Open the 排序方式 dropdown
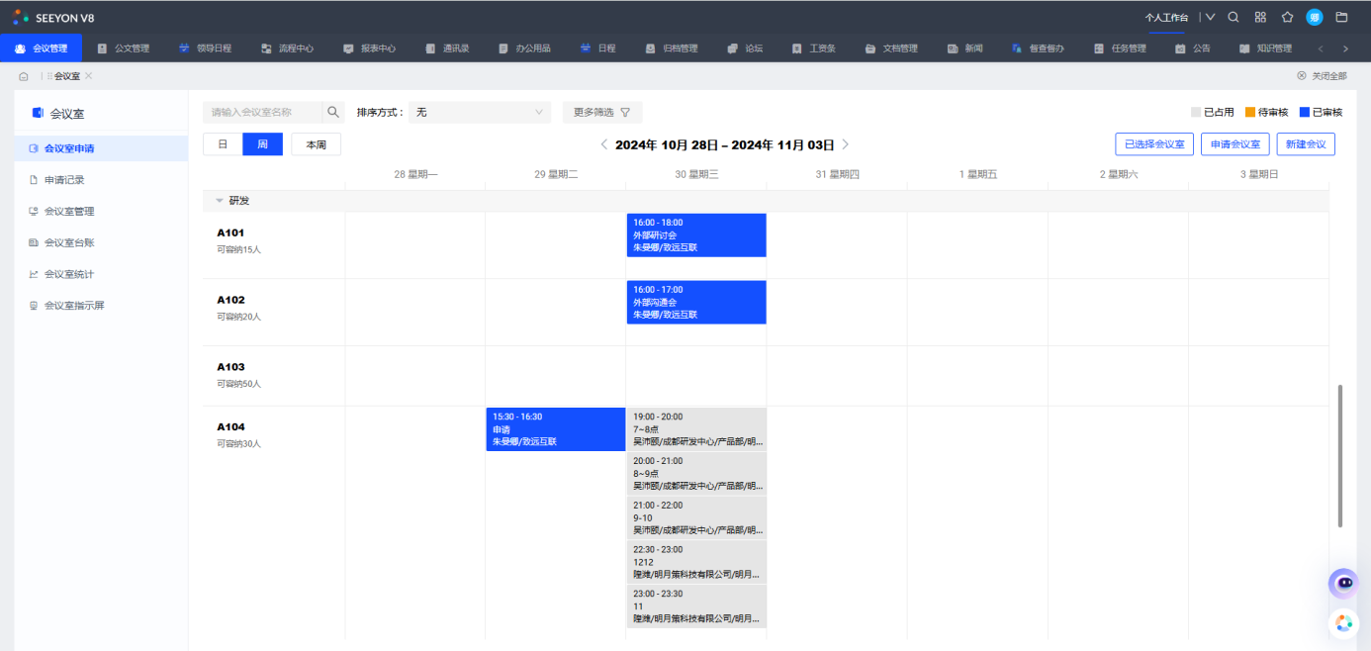This screenshot has height=651, width=1371. click(480, 112)
